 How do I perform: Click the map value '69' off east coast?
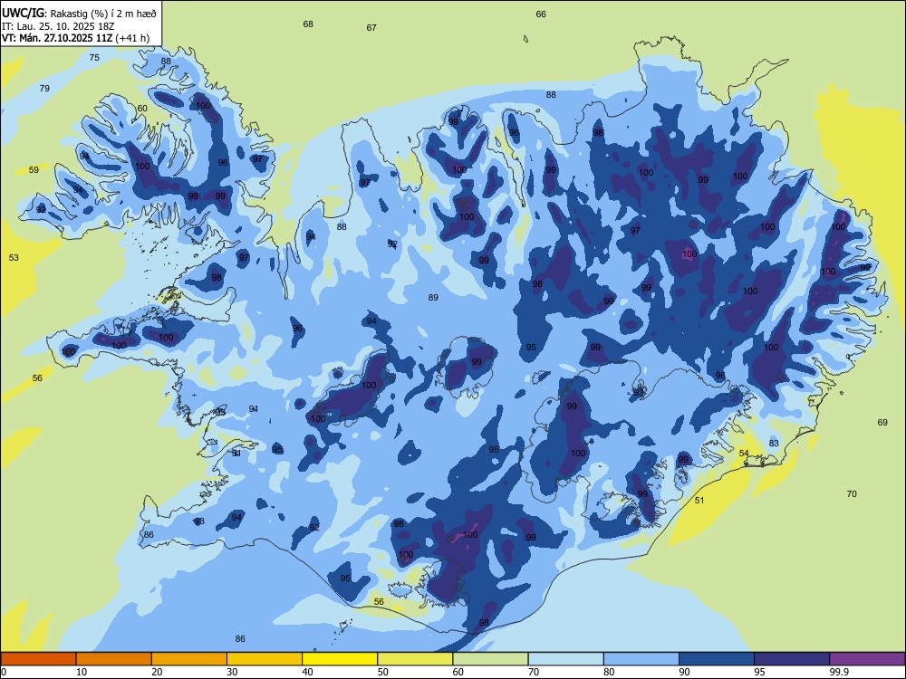[x=882, y=422]
